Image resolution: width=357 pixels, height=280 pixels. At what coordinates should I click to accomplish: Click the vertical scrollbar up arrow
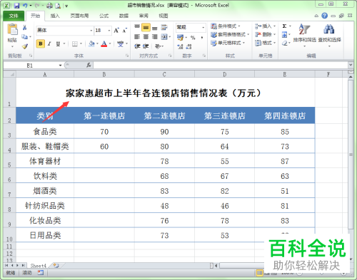pyautogui.click(x=351, y=77)
